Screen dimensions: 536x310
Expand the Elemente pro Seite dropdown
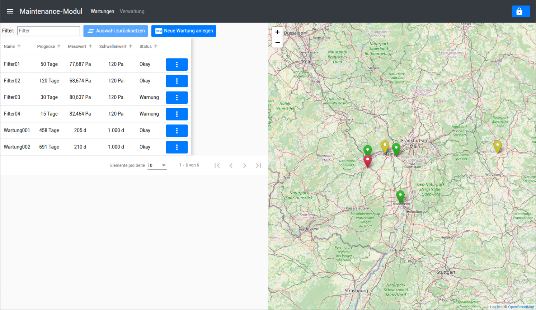(157, 165)
